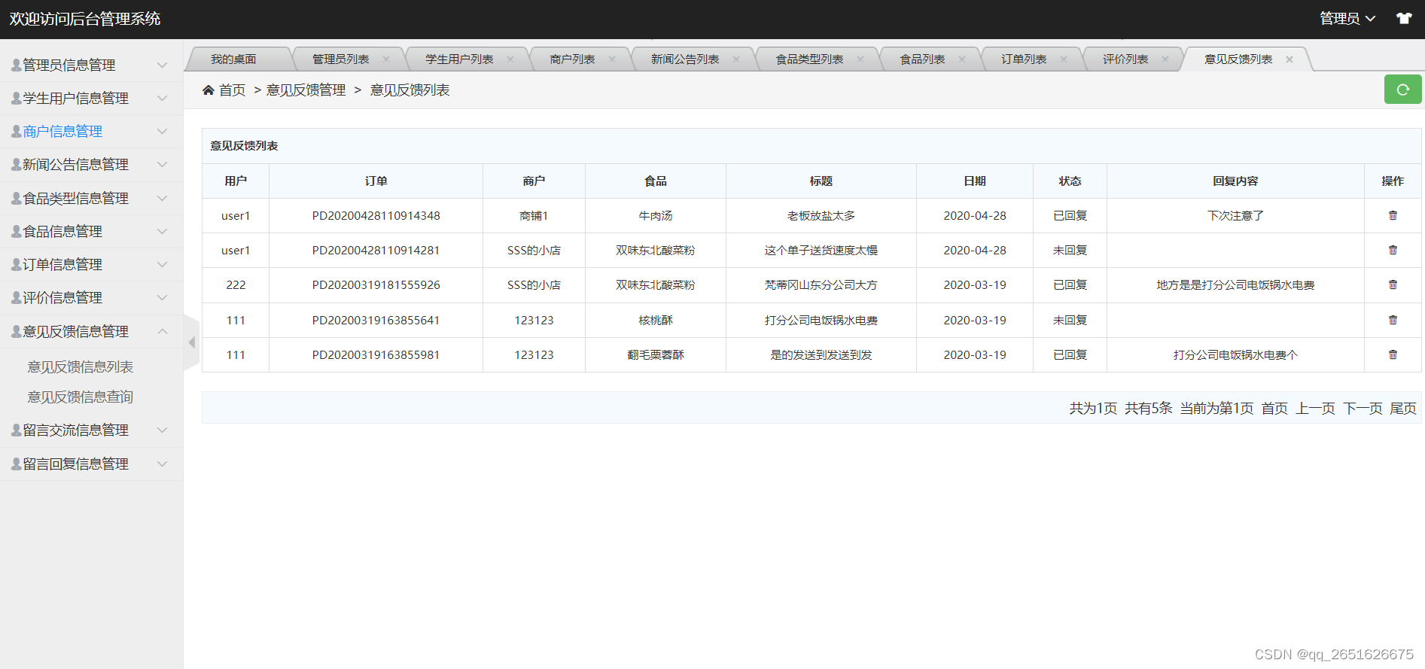Expand 留言交流信息管理 menu
This screenshot has width=1425, height=669.
(x=91, y=430)
